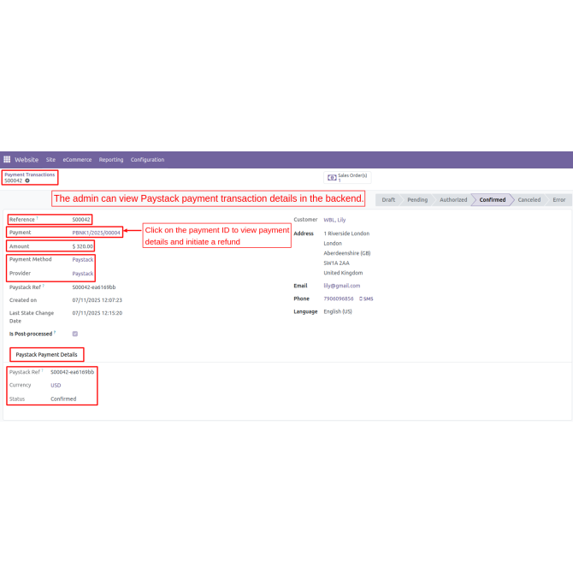Screen dimensions: 573x573
Task: Click the Paystack payment method link
Action: pos(83,259)
